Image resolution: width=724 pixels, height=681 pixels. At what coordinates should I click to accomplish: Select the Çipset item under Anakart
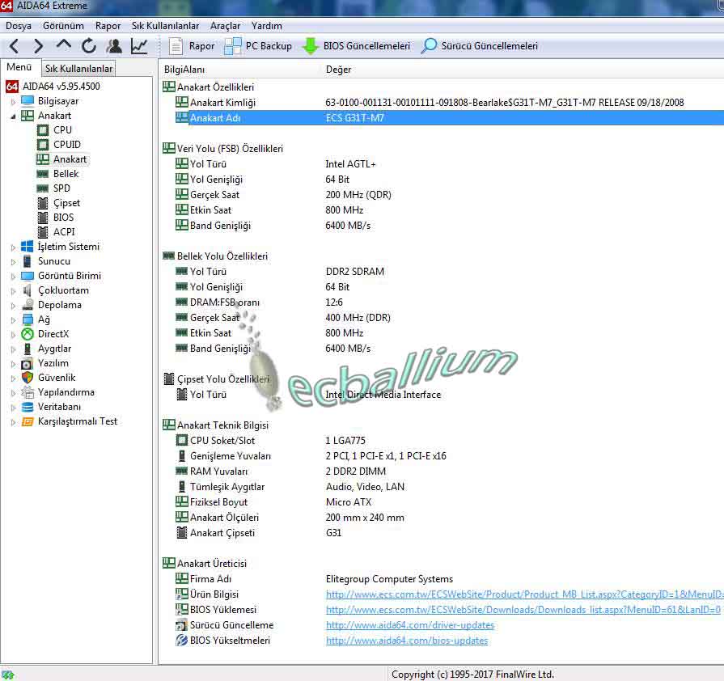point(66,203)
